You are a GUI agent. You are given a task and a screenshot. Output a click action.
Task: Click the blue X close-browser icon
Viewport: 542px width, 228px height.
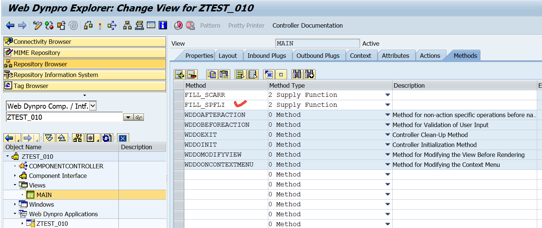click(x=123, y=138)
